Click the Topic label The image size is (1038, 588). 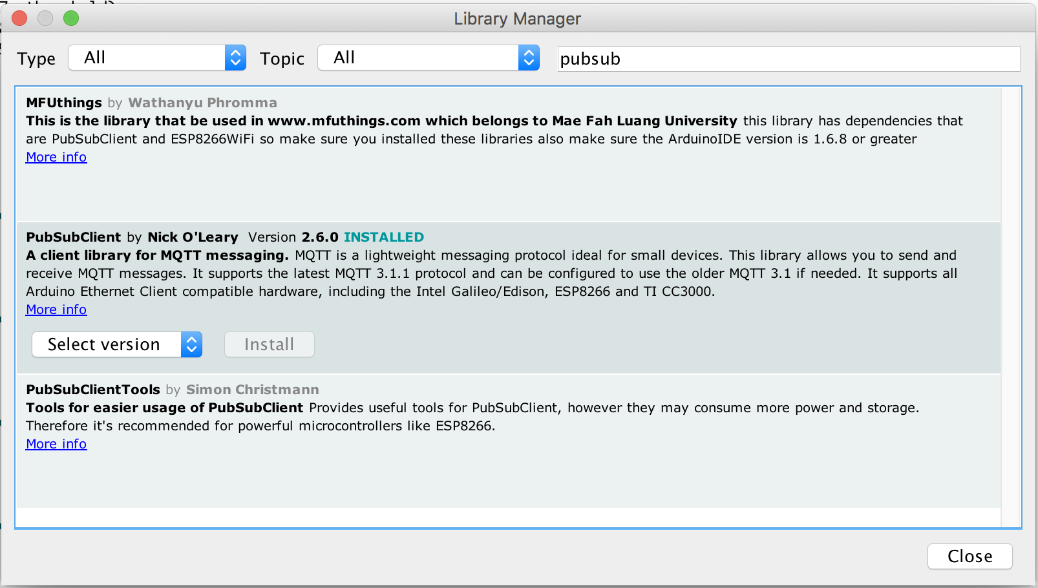(282, 59)
